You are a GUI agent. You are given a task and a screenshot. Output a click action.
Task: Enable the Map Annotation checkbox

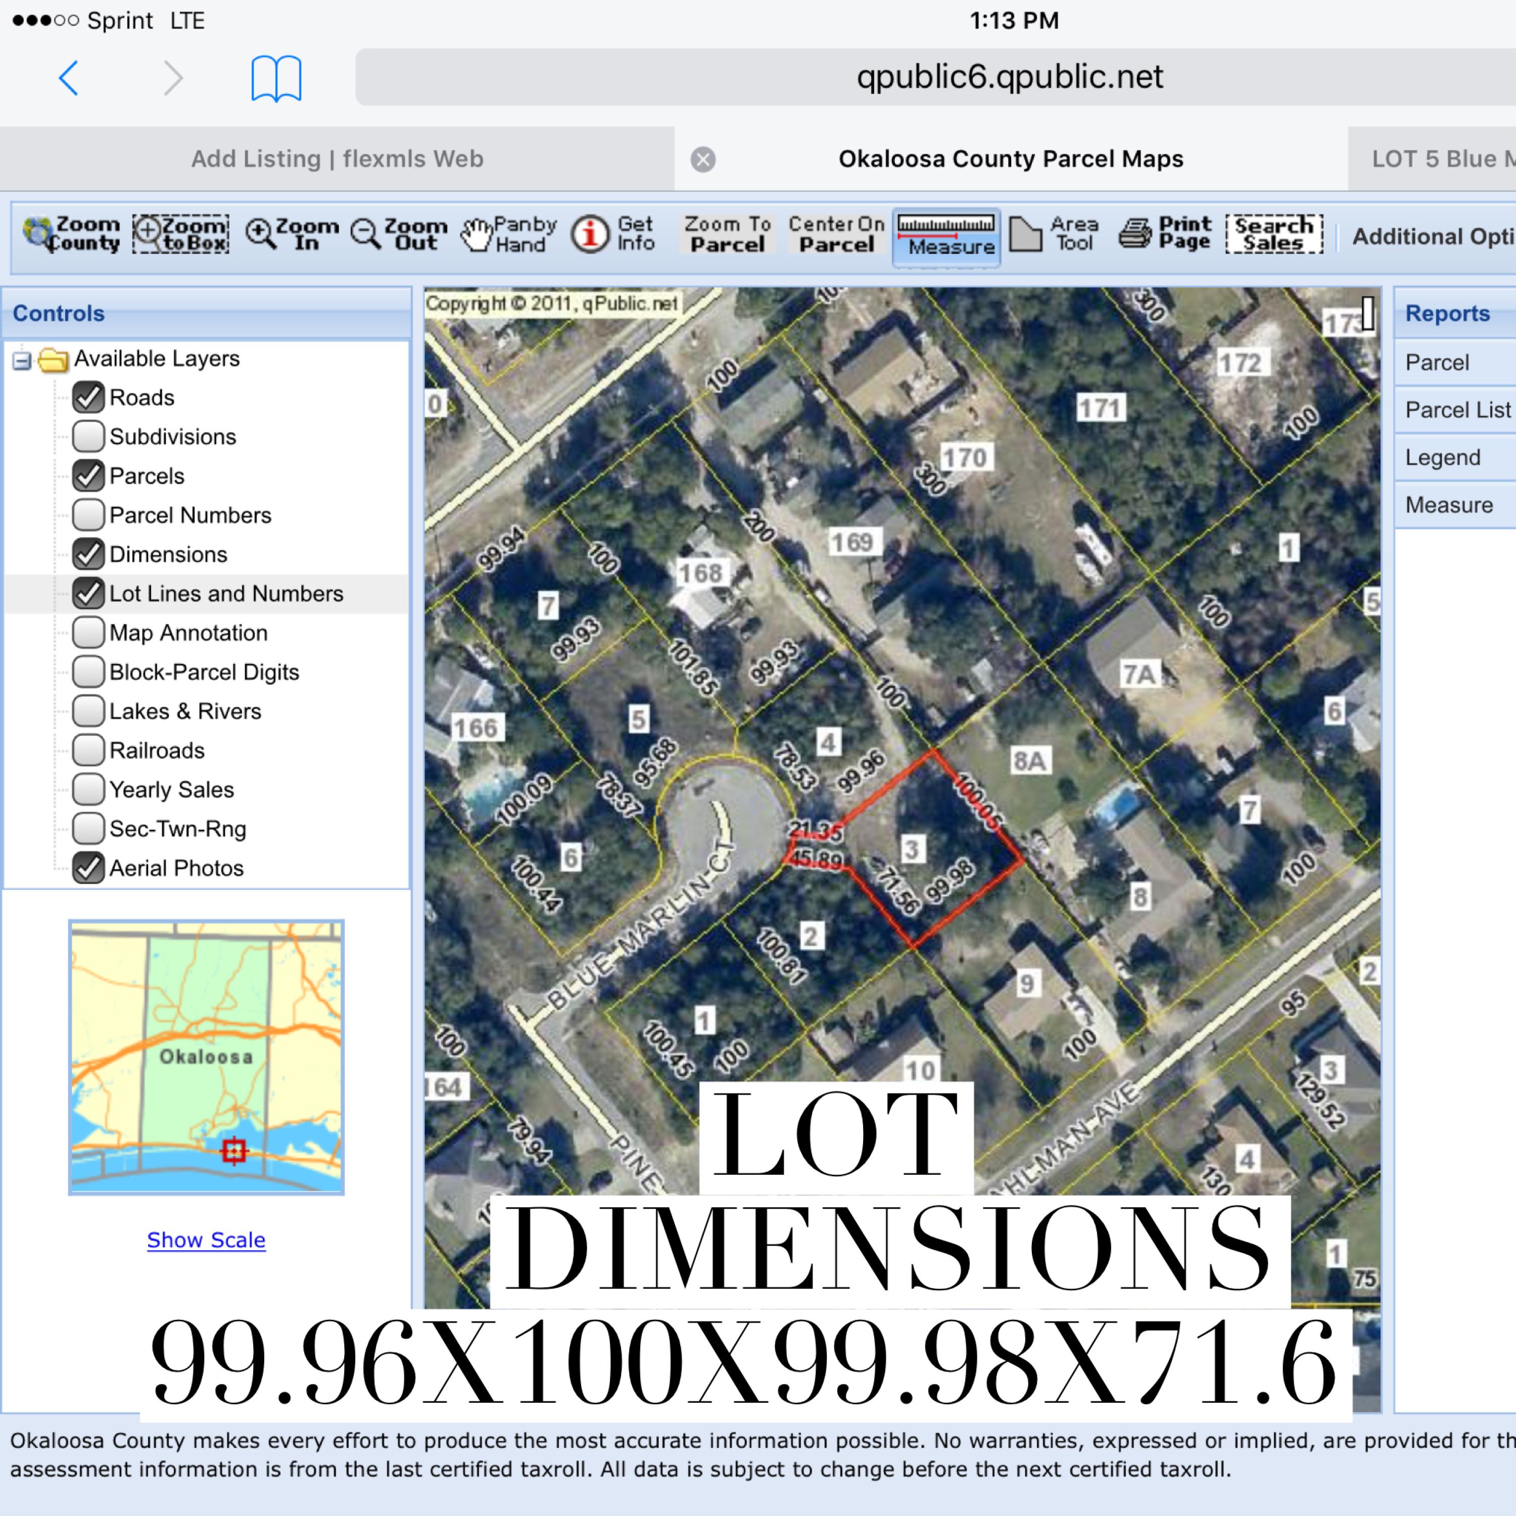tap(88, 633)
